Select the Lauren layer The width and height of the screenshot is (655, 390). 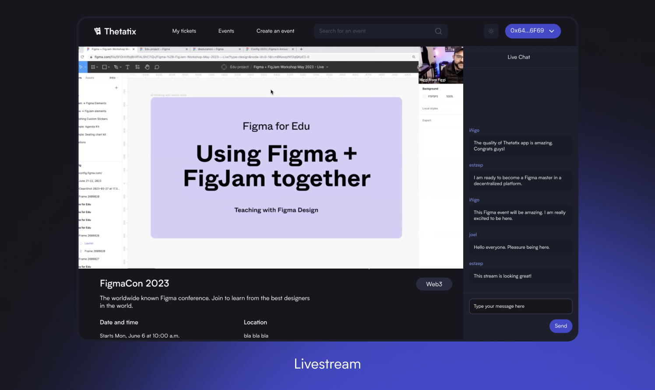point(89,244)
